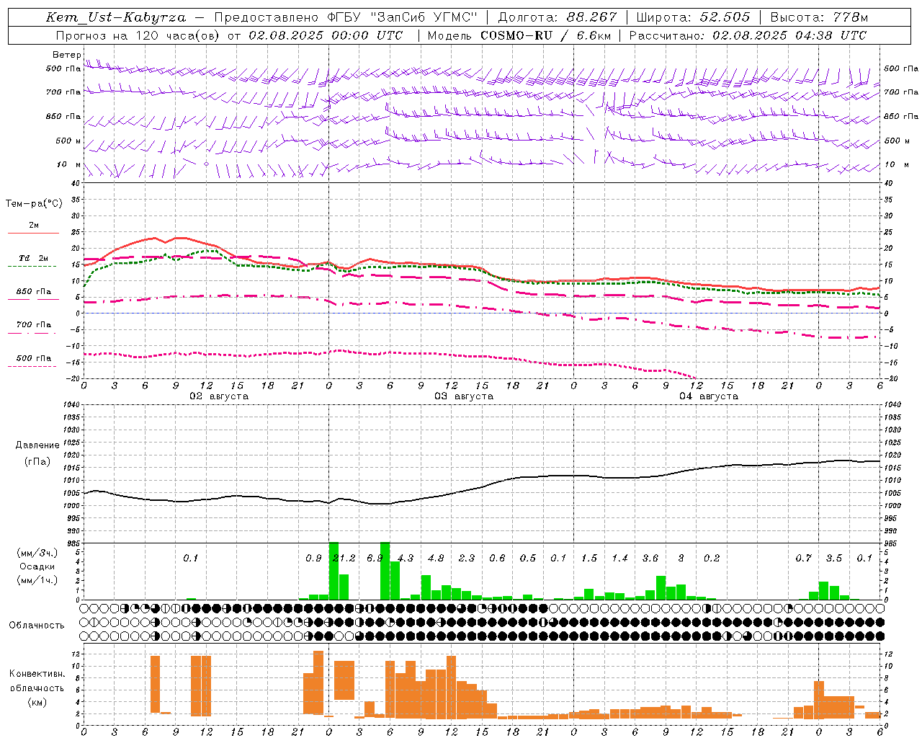Click the red 2м legend line sample

coord(33,233)
